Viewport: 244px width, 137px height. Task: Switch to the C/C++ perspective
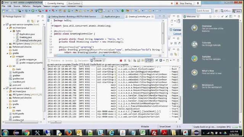(225, 11)
